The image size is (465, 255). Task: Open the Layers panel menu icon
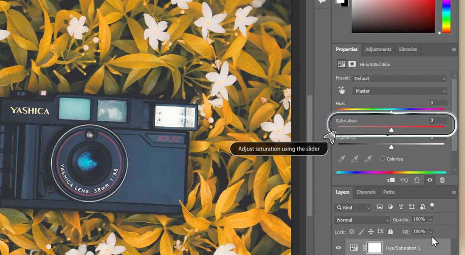click(454, 192)
